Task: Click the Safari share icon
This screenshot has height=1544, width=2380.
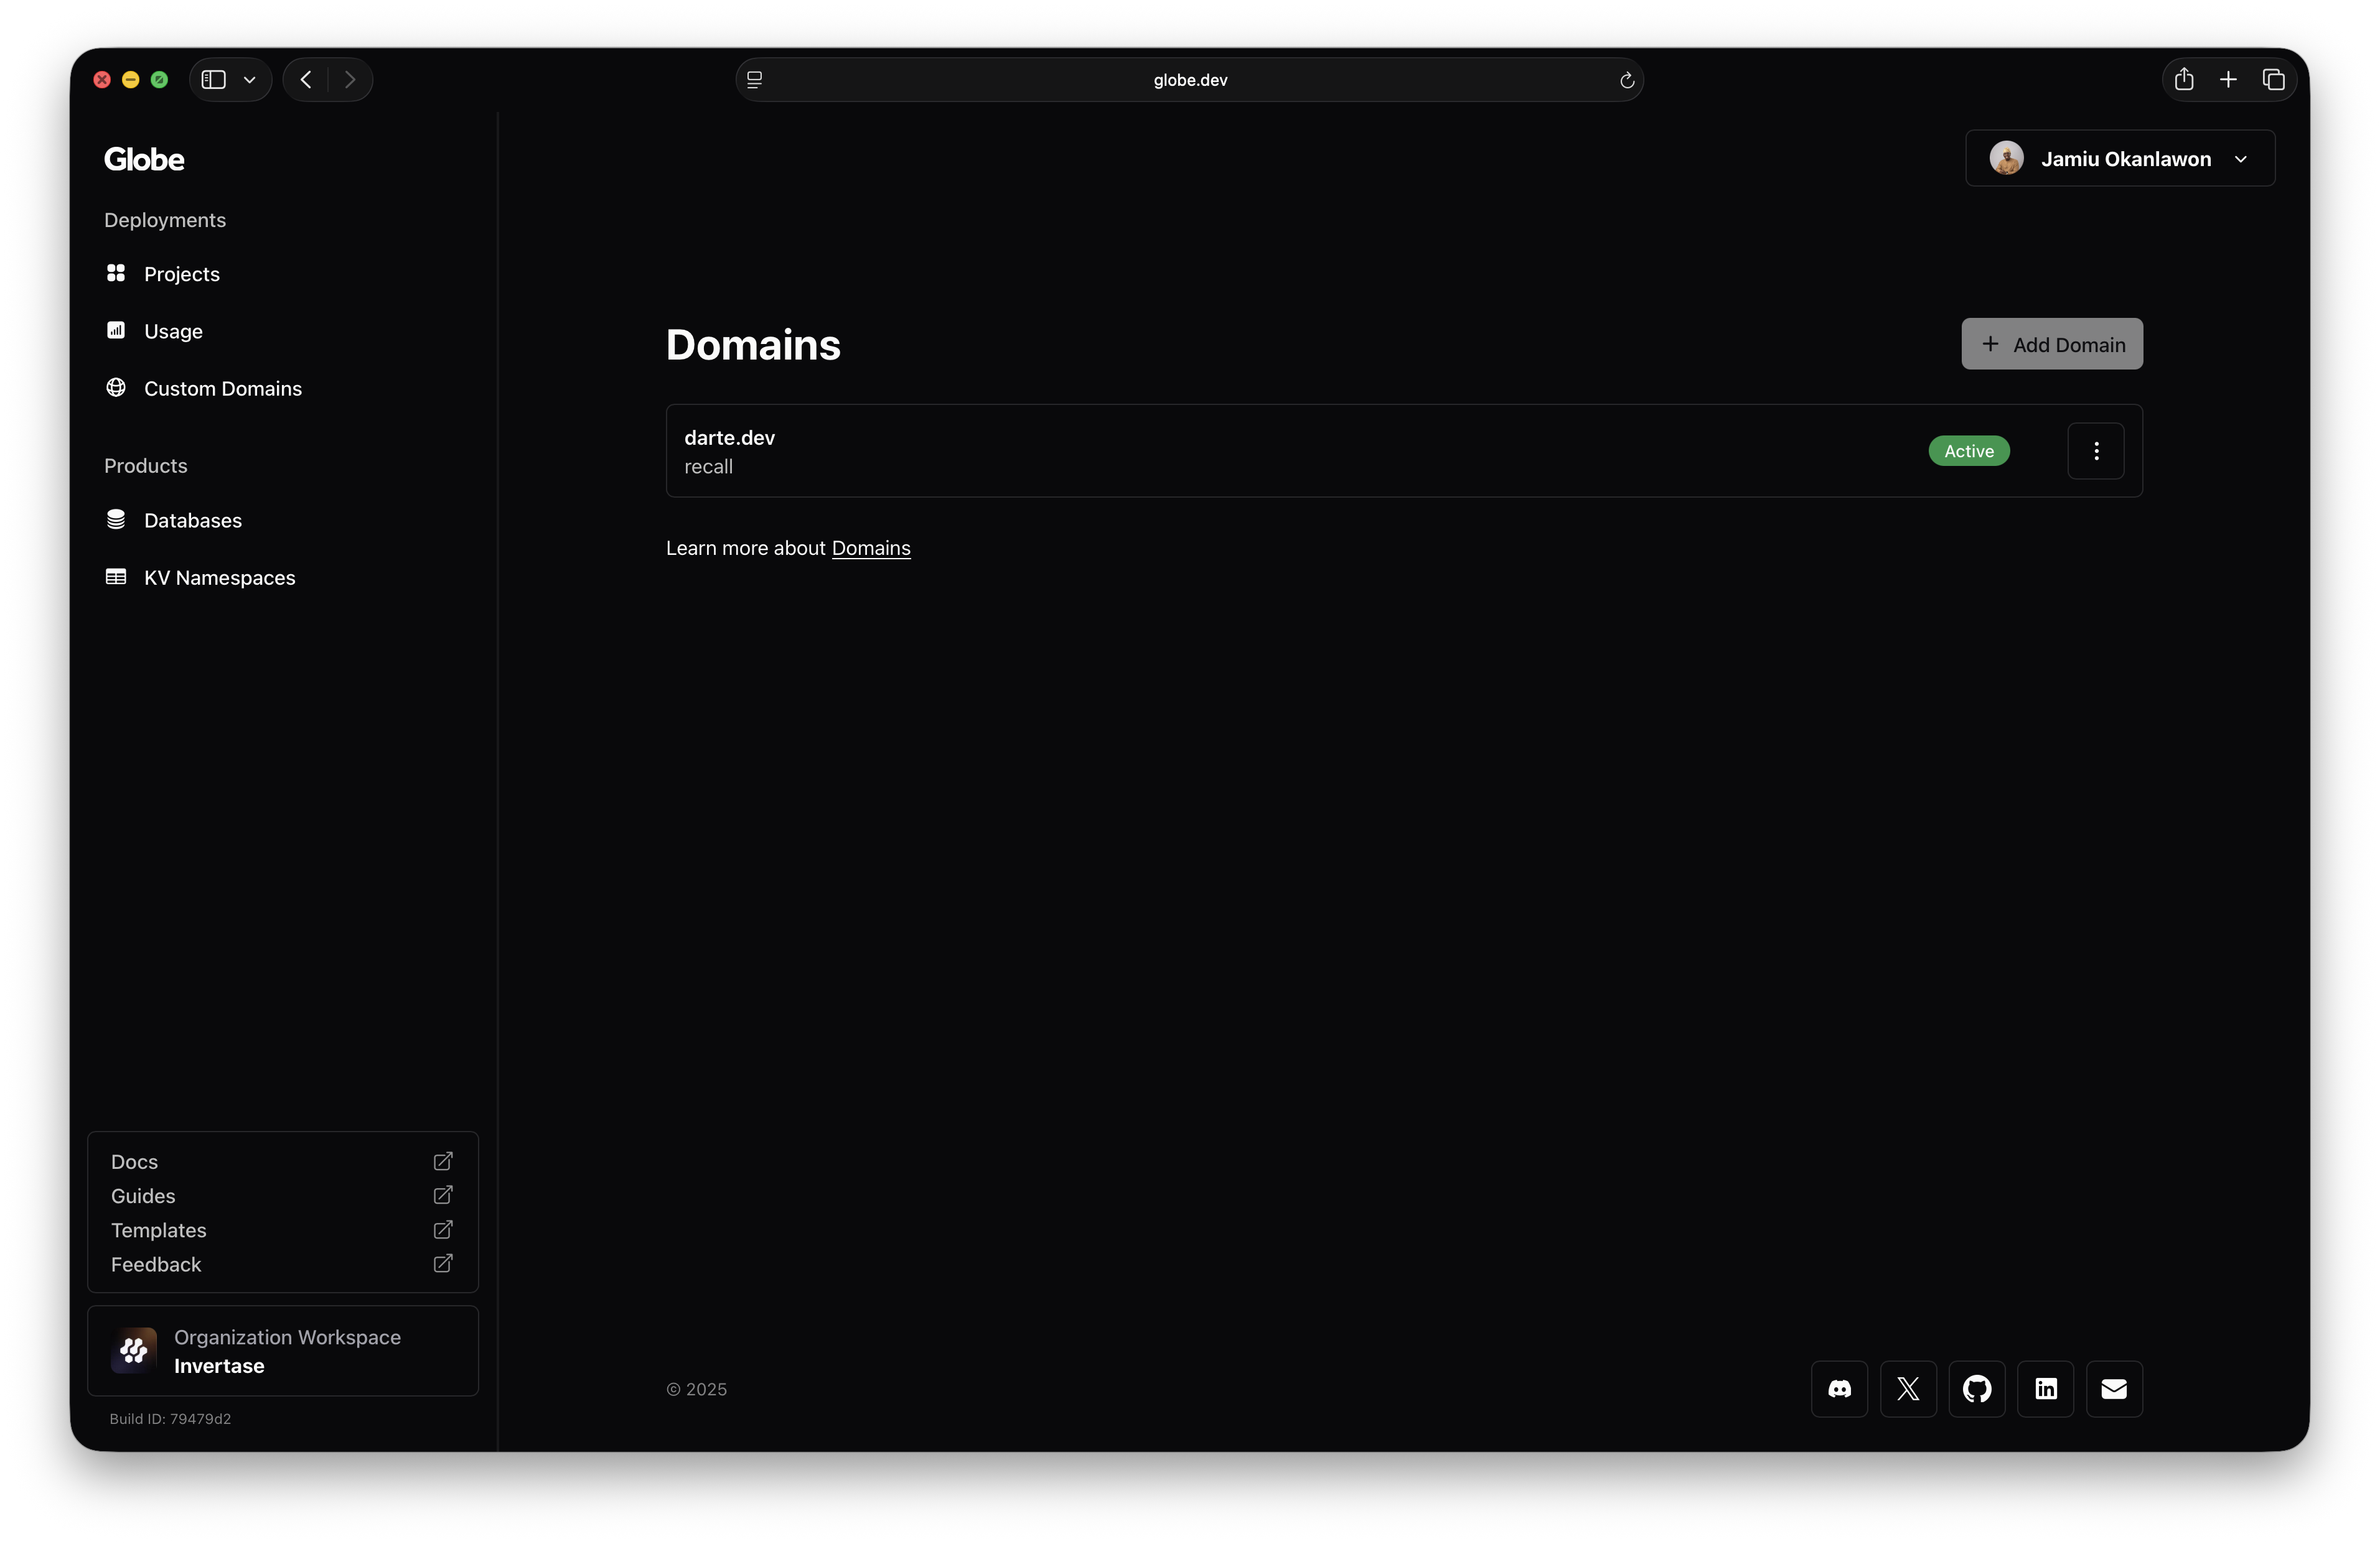Action: 2184,80
